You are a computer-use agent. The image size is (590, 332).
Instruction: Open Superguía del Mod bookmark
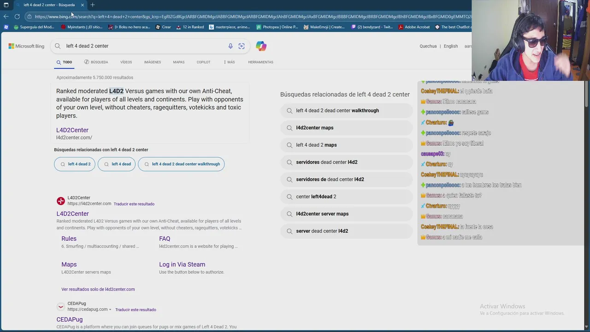34,27
